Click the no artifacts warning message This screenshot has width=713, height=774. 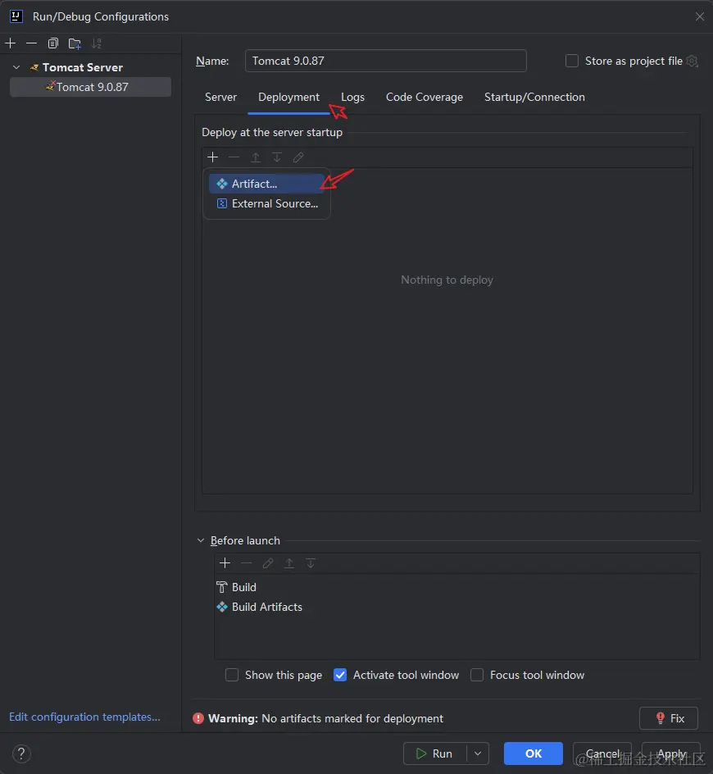click(x=325, y=718)
